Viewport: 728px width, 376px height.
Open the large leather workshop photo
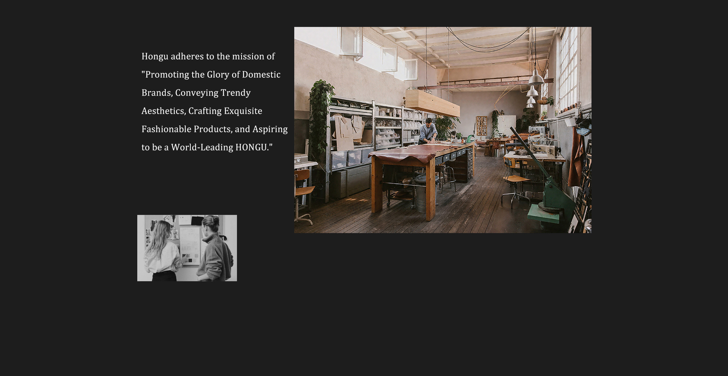pyautogui.click(x=442, y=130)
